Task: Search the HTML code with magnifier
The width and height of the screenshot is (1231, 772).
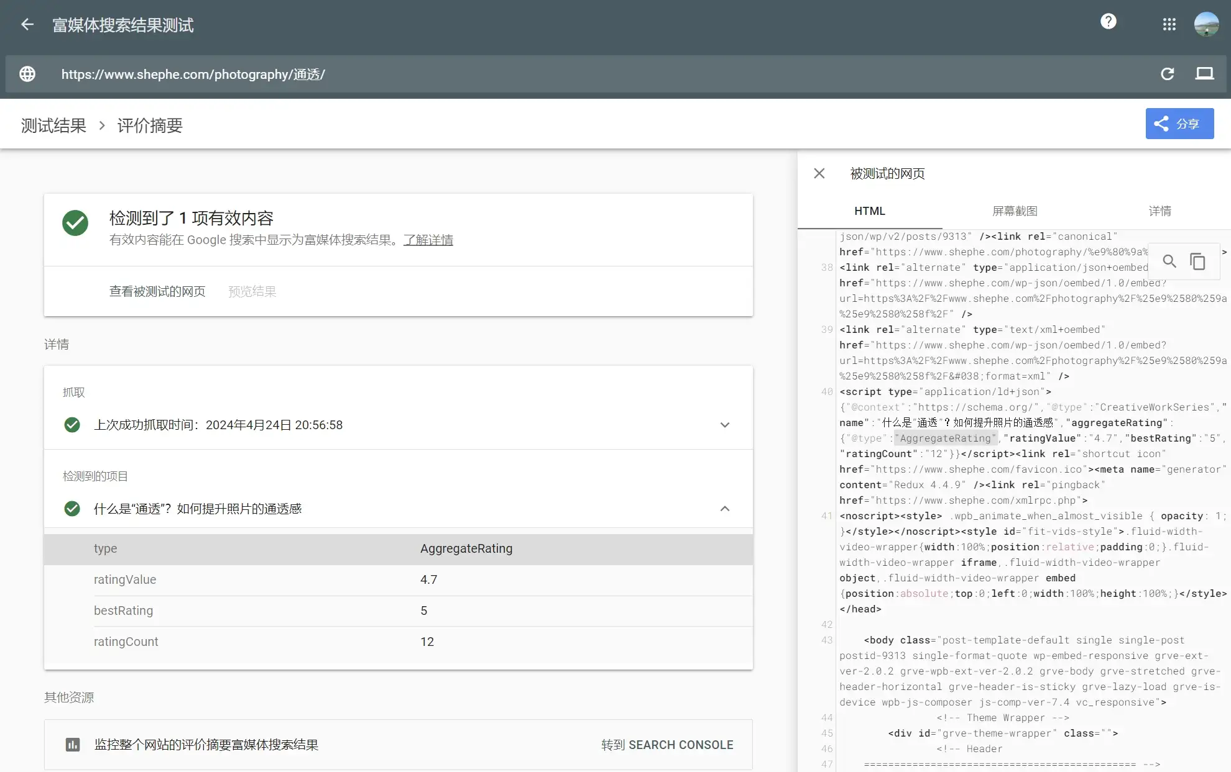Action: point(1169,261)
